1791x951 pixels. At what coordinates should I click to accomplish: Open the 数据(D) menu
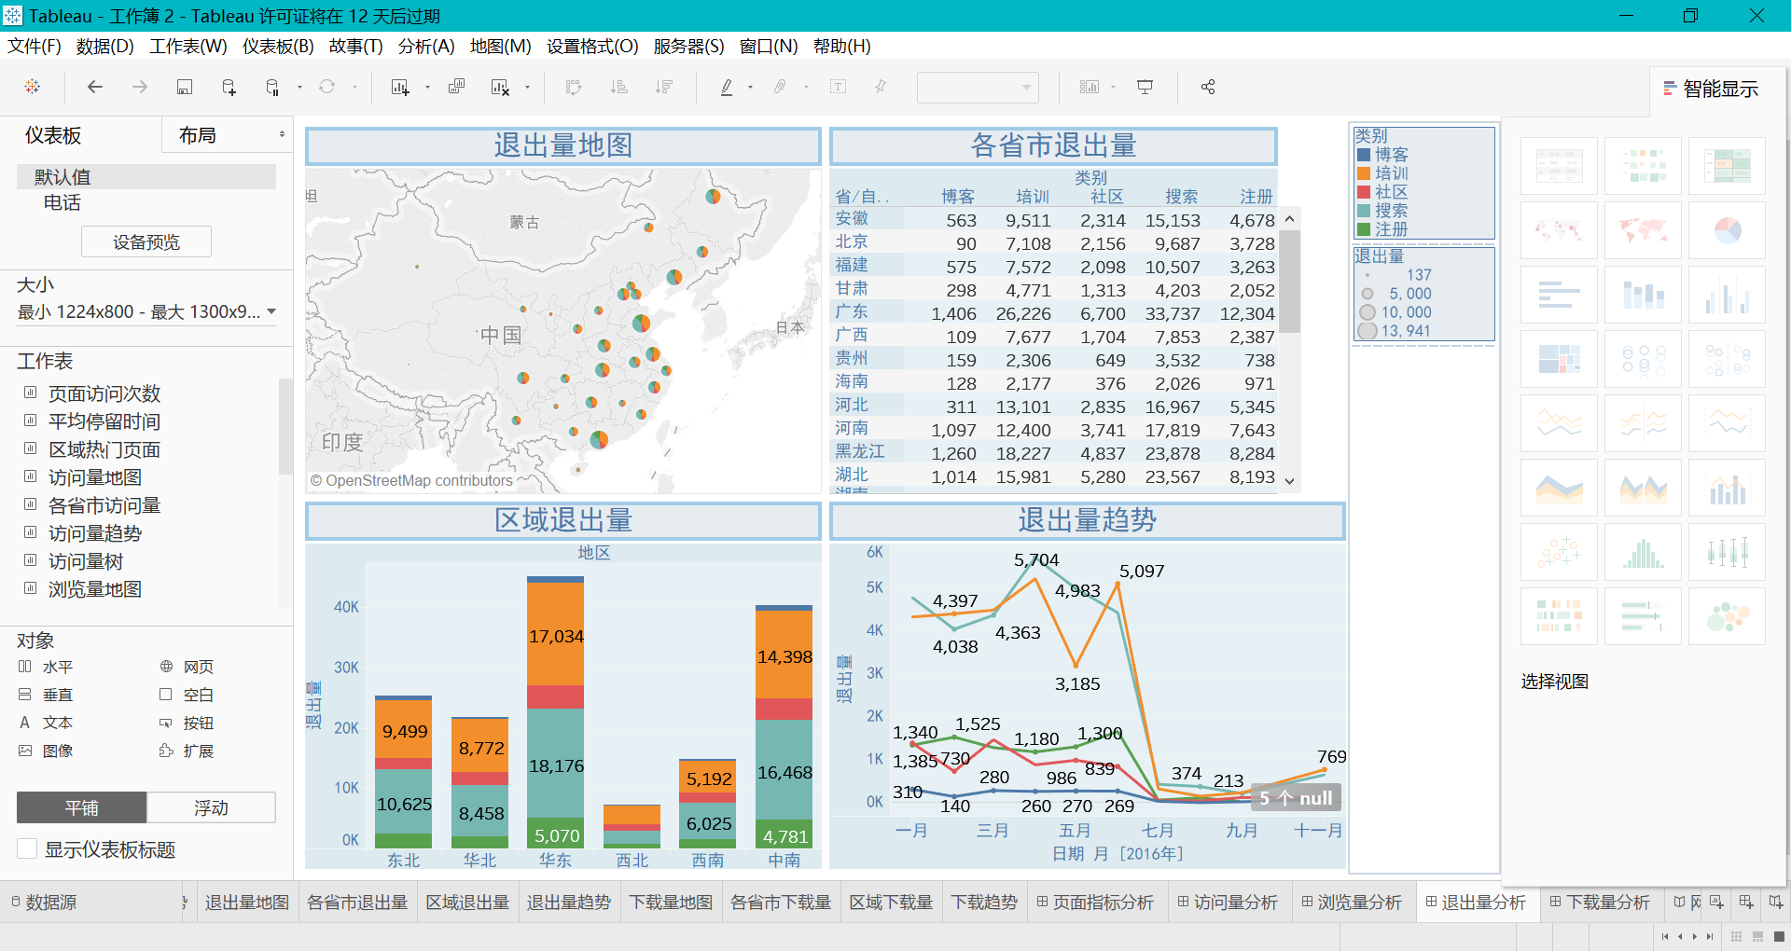tap(104, 46)
